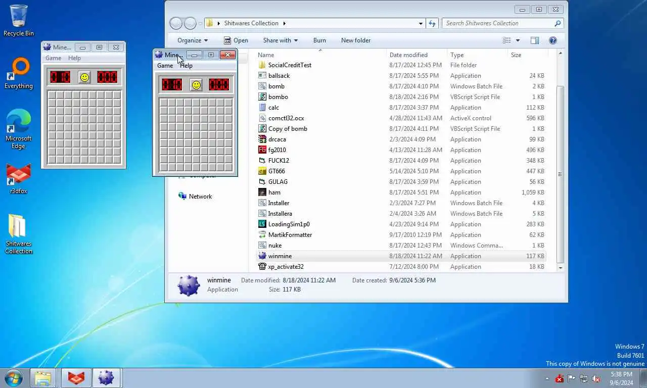
Task: Open the Share with dropdown
Action: pyautogui.click(x=281, y=40)
